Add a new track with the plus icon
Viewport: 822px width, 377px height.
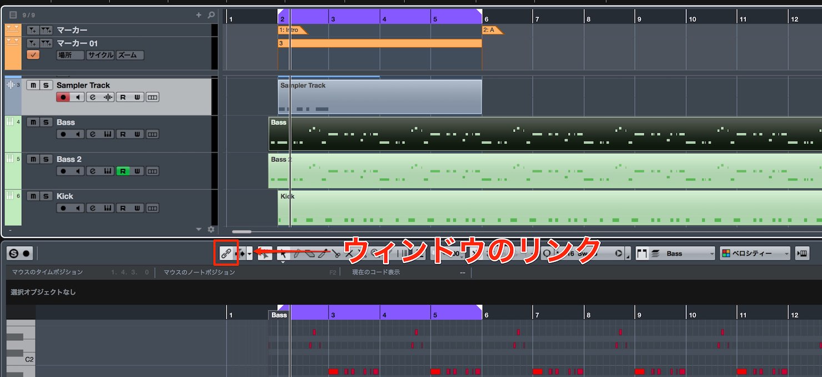[x=199, y=15]
